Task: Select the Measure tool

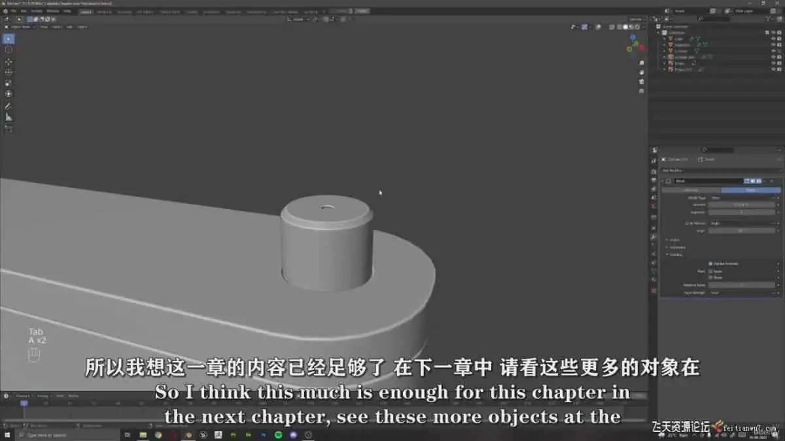Action: [9, 117]
